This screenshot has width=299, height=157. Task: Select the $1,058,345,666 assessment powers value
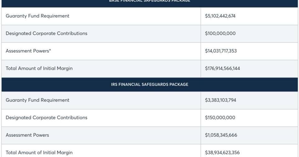pos(221,135)
